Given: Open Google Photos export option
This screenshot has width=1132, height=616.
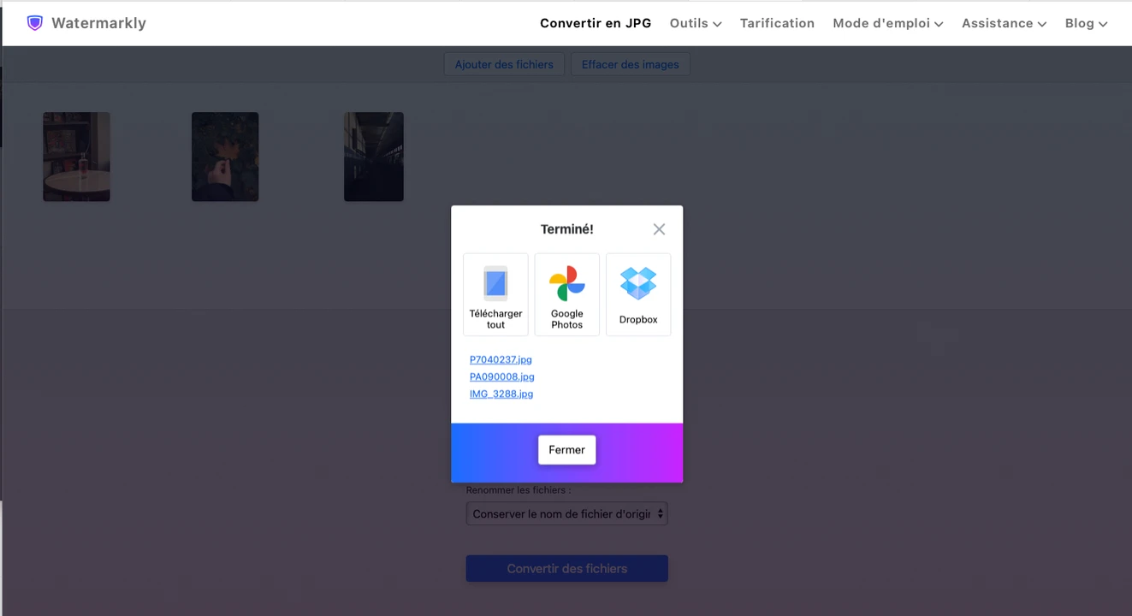Looking at the screenshot, I should pos(566,293).
